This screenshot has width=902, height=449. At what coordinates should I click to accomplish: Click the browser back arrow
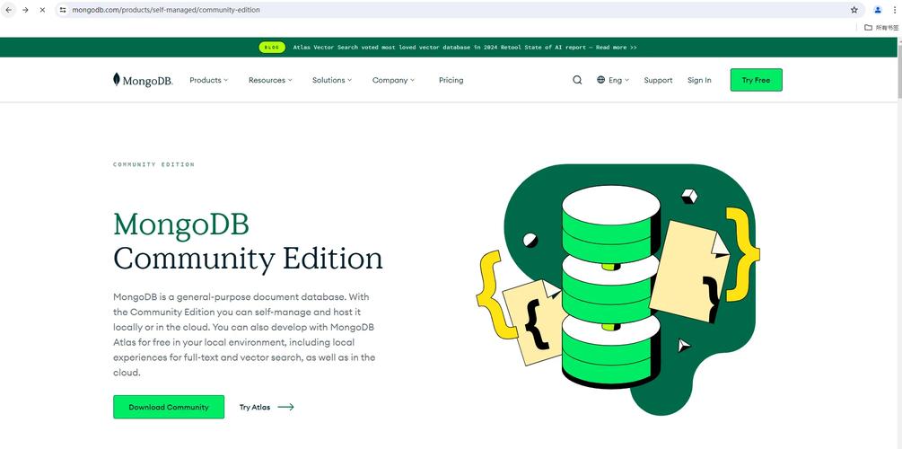tap(9, 10)
